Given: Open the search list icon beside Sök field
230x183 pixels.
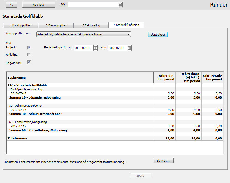Looking at the screenshot, I should point(120,5).
